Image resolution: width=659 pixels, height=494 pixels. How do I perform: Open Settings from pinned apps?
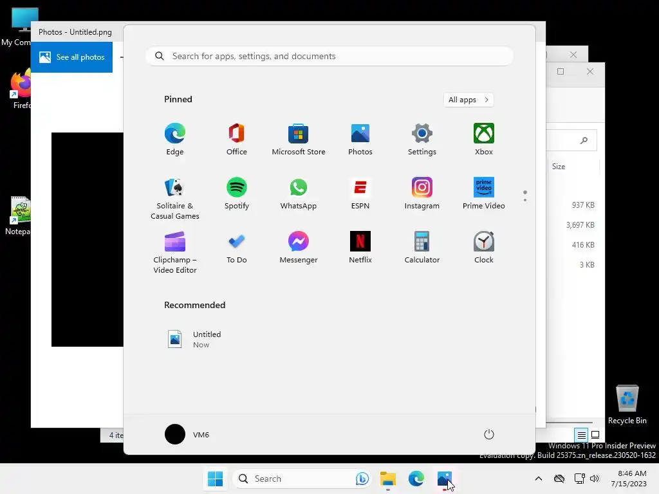click(x=422, y=140)
